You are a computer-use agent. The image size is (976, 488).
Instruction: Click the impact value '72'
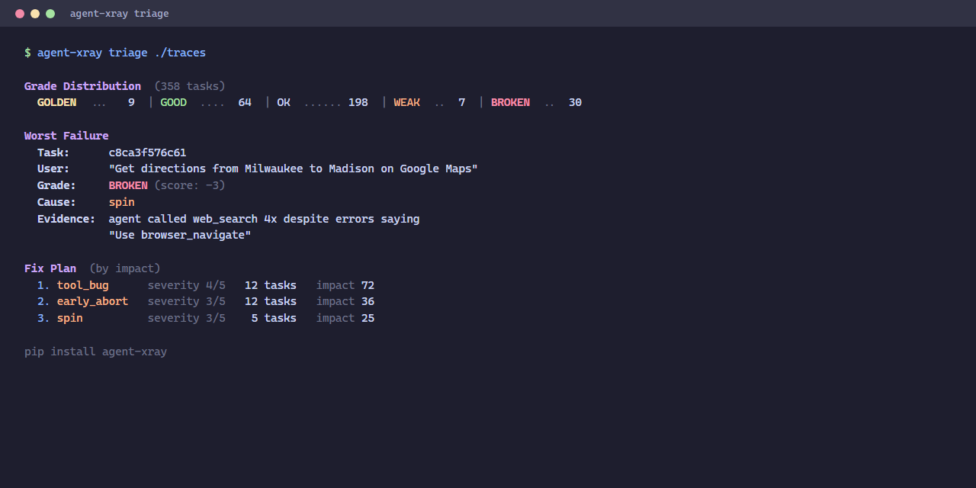[x=368, y=285]
